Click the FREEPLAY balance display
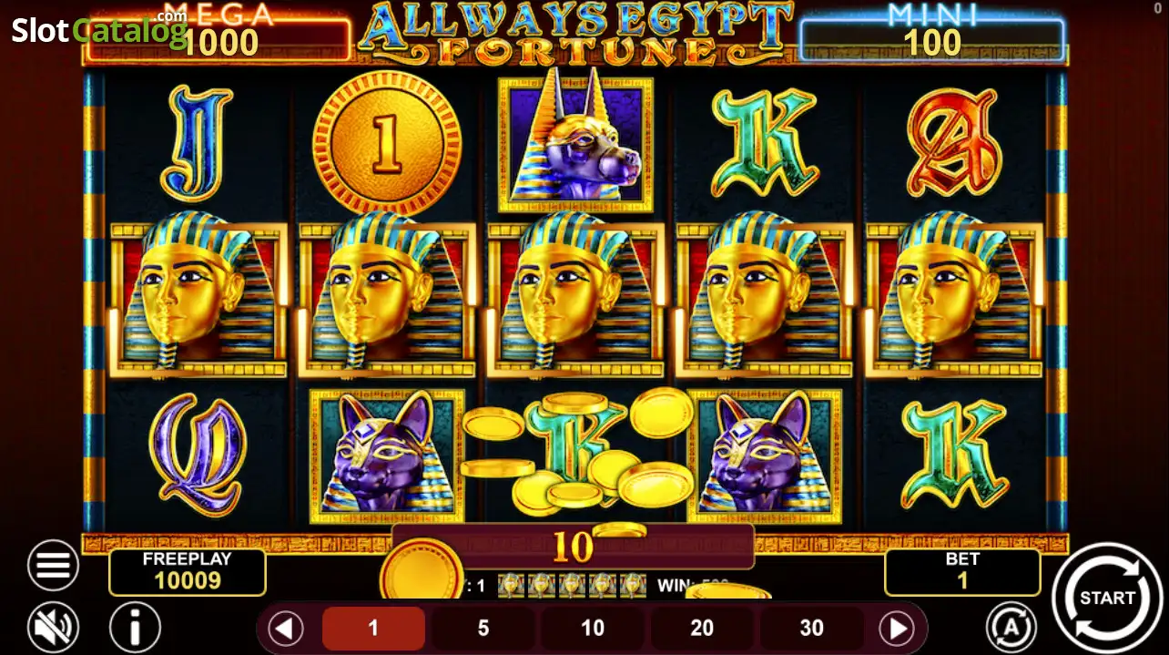 (188, 572)
